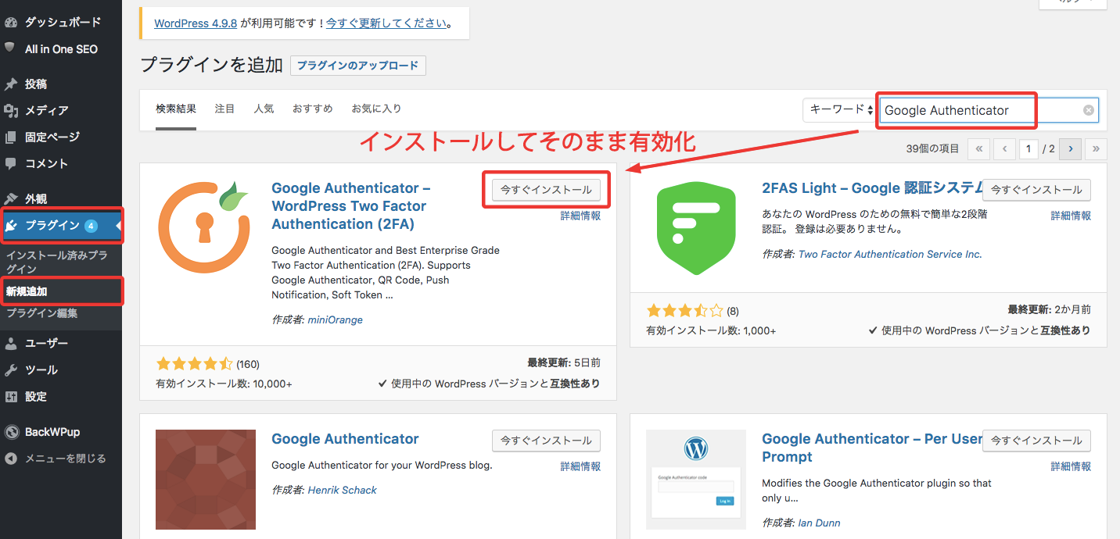Go to next page of plugin results
This screenshot has width=1120, height=539.
tap(1072, 148)
